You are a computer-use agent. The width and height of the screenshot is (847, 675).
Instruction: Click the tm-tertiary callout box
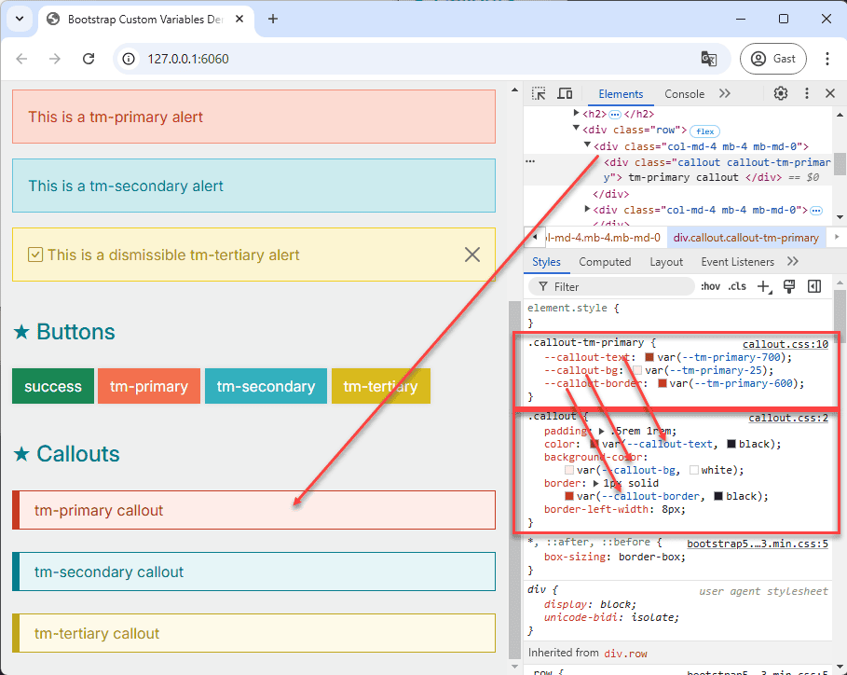[x=253, y=633]
